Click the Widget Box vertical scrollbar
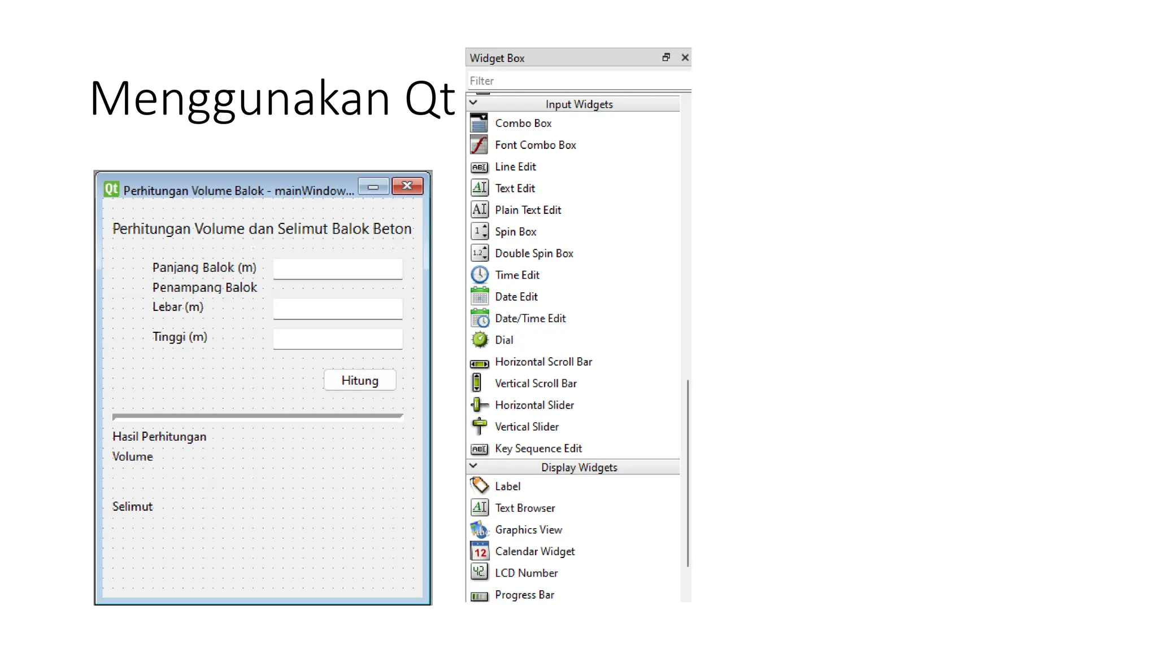The image size is (1157, 650). pos(687,473)
